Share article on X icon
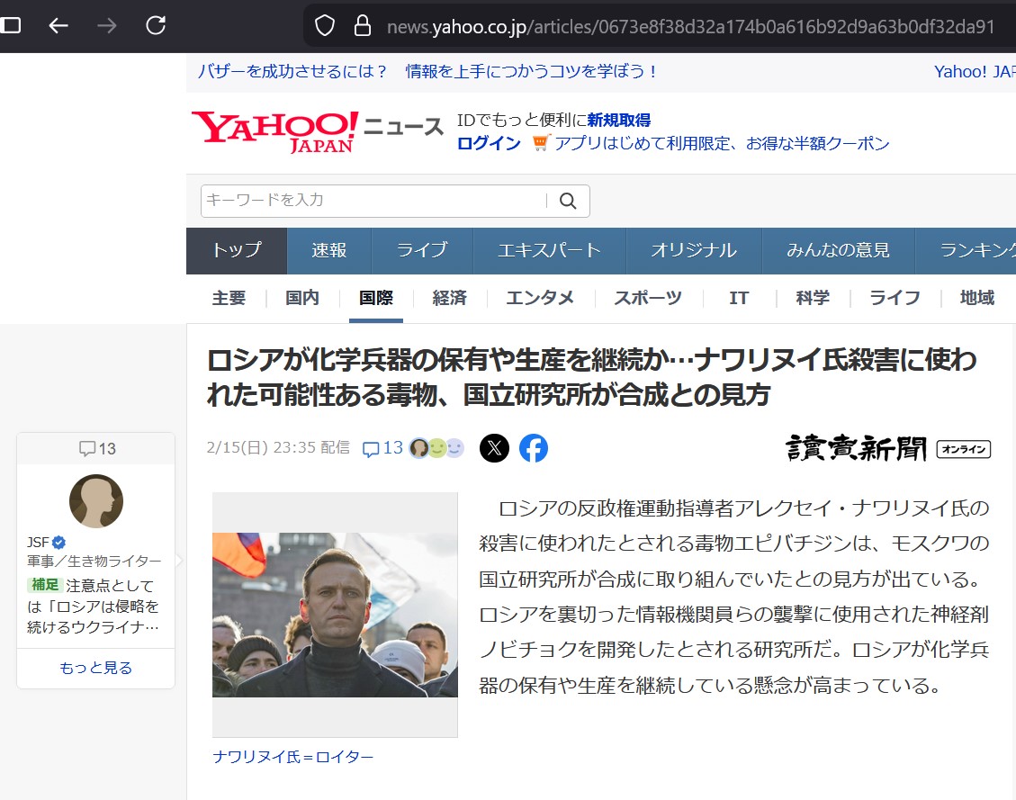Screen dimensions: 1016x800 [494, 448]
